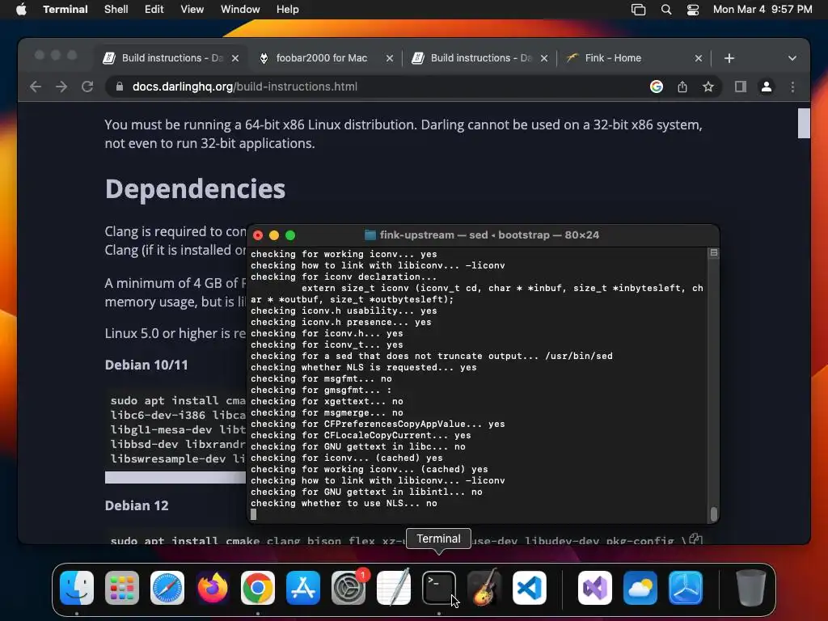Screen dimensions: 828x621
Task: Open the Window menu
Action: (240, 10)
